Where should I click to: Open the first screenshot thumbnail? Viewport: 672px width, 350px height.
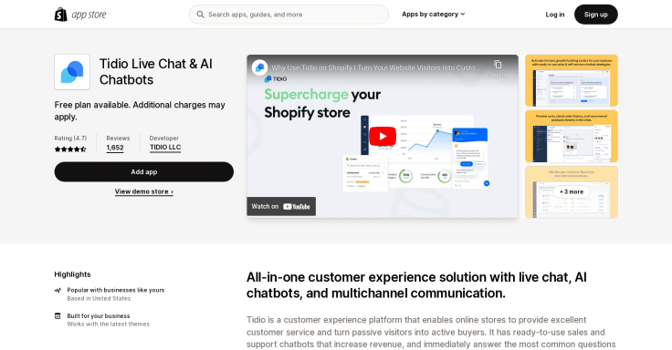[x=572, y=80]
